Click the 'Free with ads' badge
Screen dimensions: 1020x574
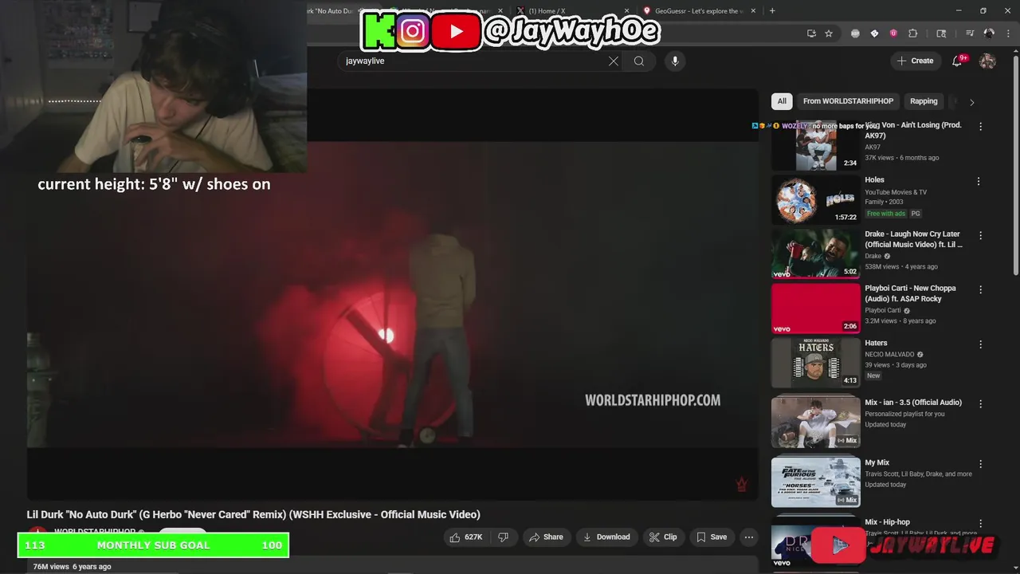885,214
